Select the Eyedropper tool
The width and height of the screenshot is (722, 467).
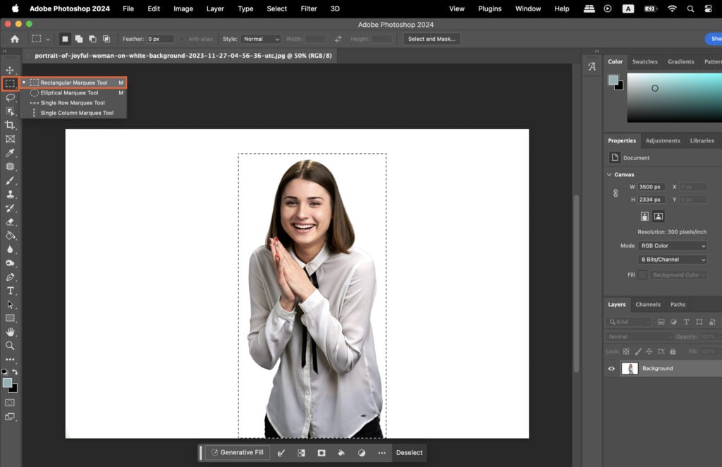point(11,152)
